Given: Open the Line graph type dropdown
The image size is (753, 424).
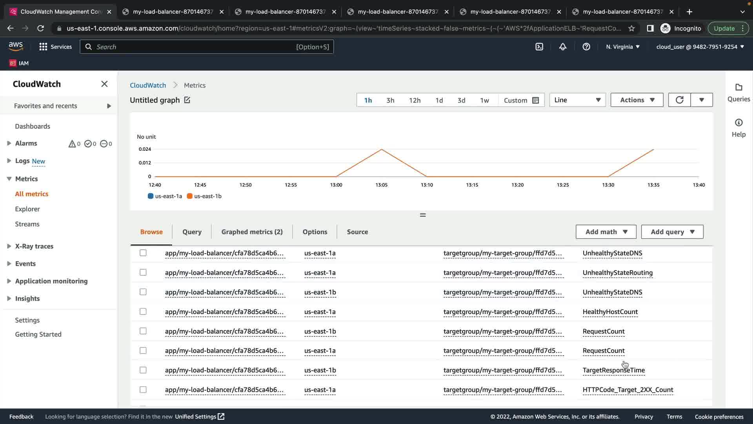Looking at the screenshot, I should 577,100.
